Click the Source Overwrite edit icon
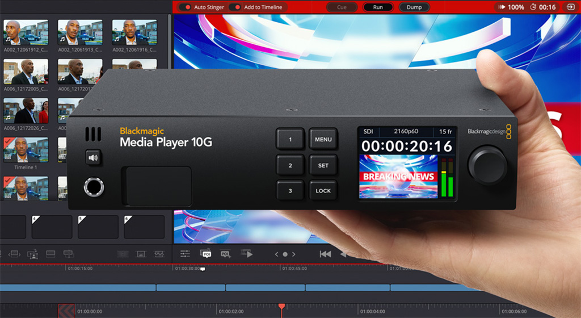581x318 pixels. [68, 254]
